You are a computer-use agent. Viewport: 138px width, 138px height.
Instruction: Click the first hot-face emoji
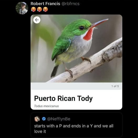click(x=33, y=9)
